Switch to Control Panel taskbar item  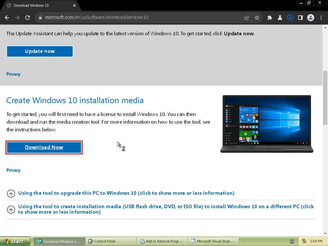tap(111, 242)
